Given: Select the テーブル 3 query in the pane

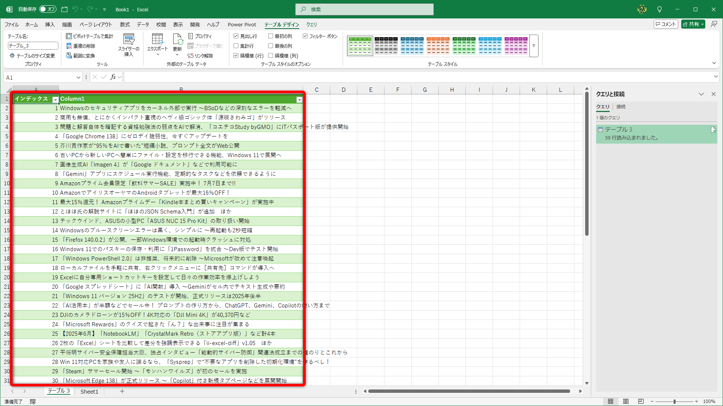Looking at the screenshot, I should 656,133.
